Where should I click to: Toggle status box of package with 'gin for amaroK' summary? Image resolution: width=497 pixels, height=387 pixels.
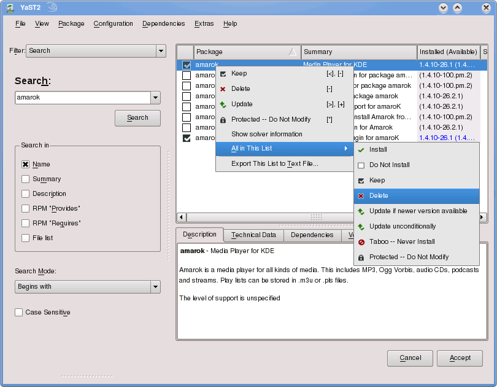point(187,138)
